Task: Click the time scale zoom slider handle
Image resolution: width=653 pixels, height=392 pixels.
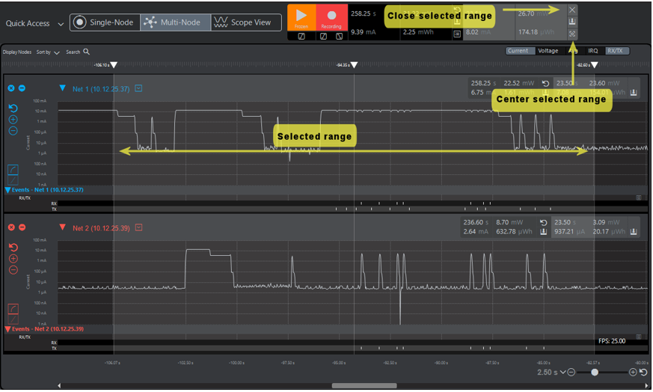Action: 595,372
